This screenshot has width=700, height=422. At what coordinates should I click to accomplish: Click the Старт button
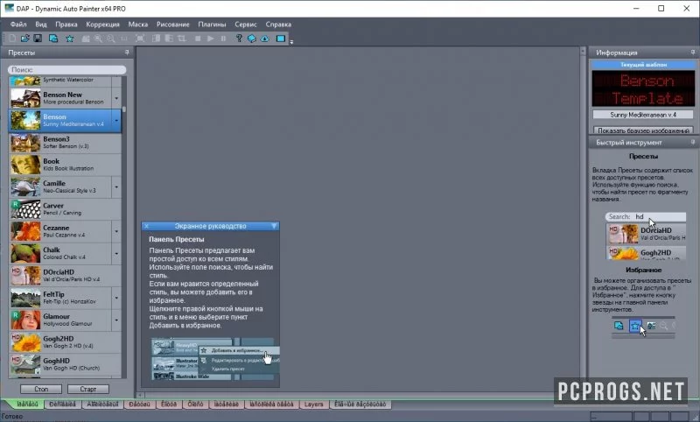pyautogui.click(x=88, y=389)
